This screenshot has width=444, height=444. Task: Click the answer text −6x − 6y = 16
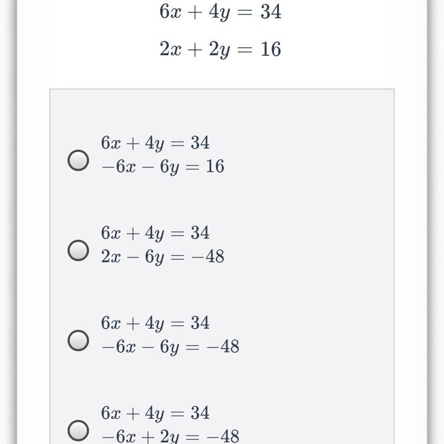[x=162, y=167]
